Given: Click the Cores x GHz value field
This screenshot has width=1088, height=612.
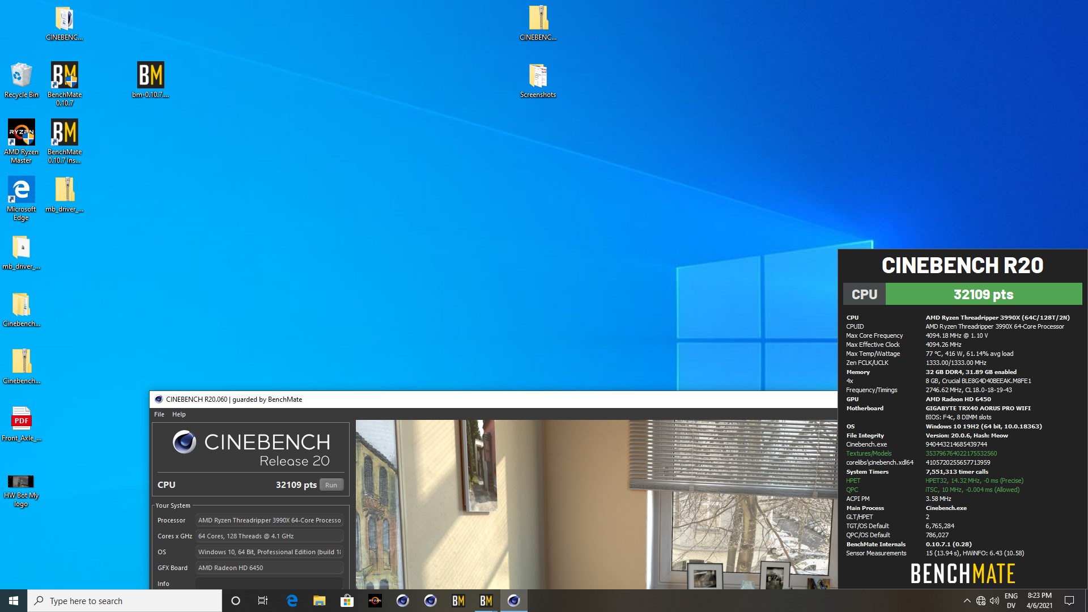Looking at the screenshot, I should point(270,536).
